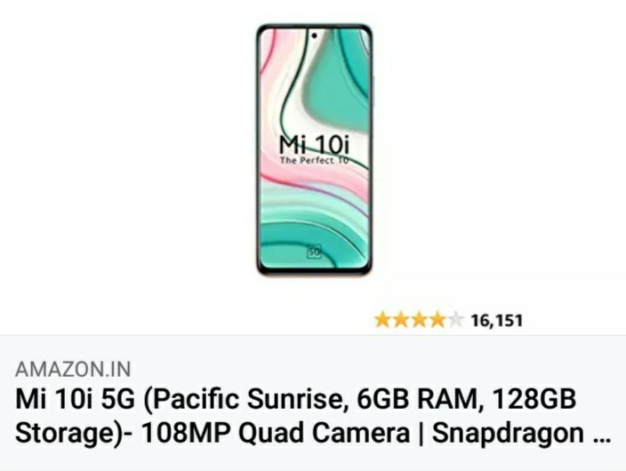Click the Pacific Sunrise words in title
The height and width of the screenshot is (471, 626).
(246, 400)
